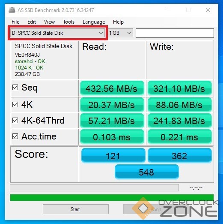Click the empty text field beside 1 GB
The image size is (223, 224).
tap(175, 33)
